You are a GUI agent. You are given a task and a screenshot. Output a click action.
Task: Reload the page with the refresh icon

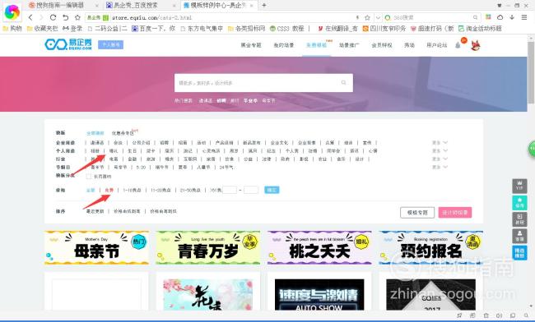click(53, 17)
